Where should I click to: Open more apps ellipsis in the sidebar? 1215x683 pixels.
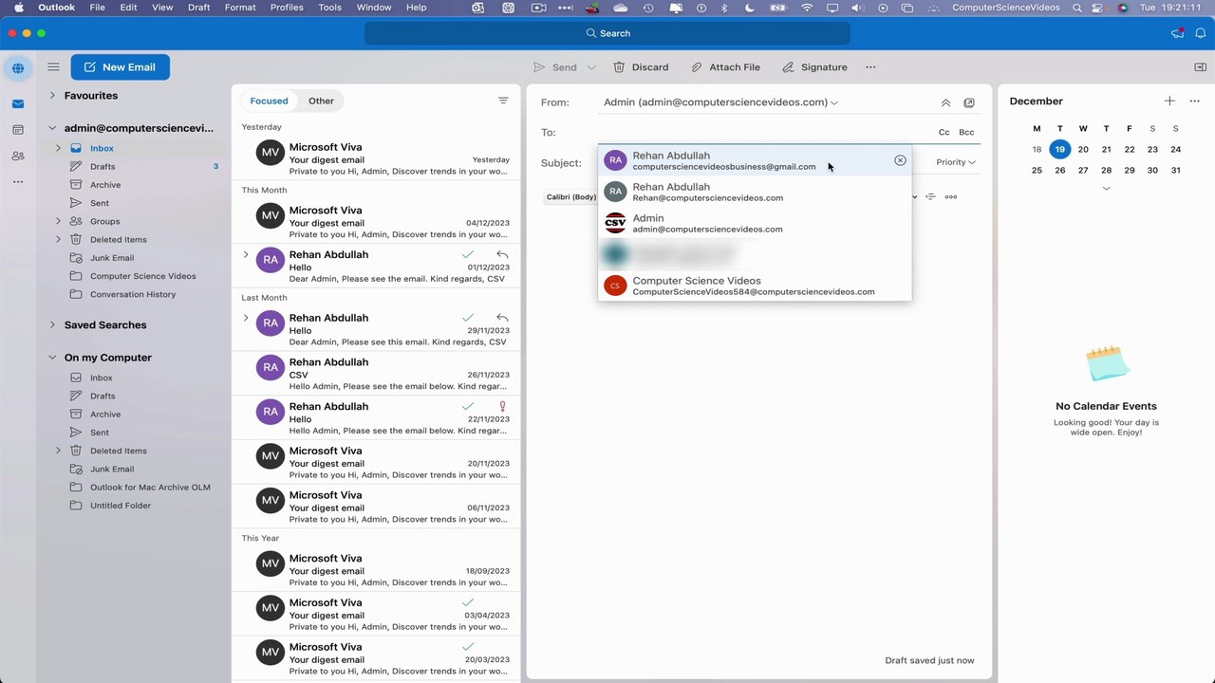(x=18, y=181)
